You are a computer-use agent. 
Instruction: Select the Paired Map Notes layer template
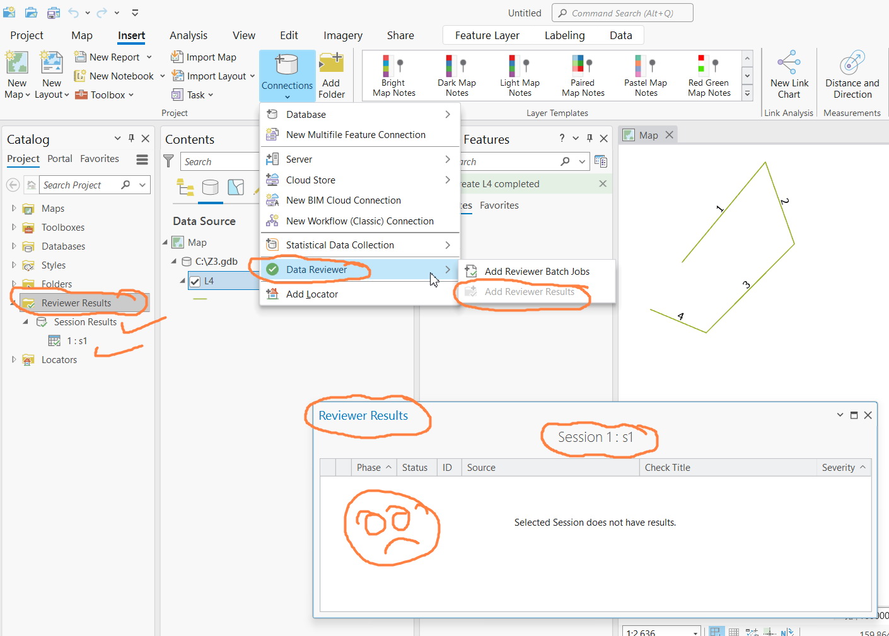(x=583, y=76)
